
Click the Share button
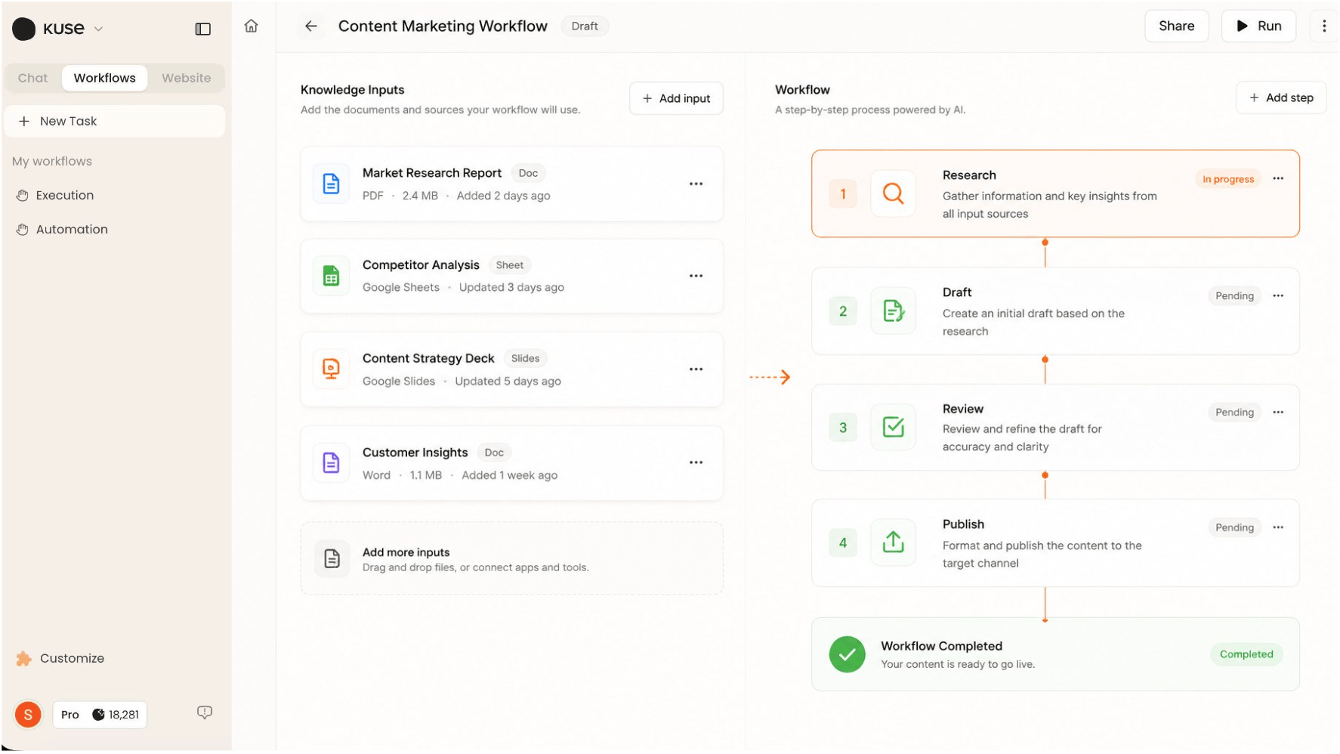(1176, 26)
